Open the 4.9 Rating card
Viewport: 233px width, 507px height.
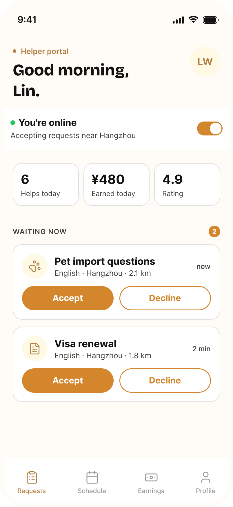[x=187, y=184]
